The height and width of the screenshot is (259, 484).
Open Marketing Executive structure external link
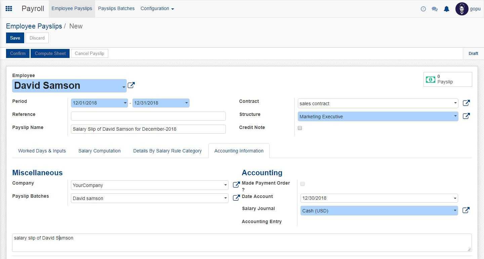[466, 116]
